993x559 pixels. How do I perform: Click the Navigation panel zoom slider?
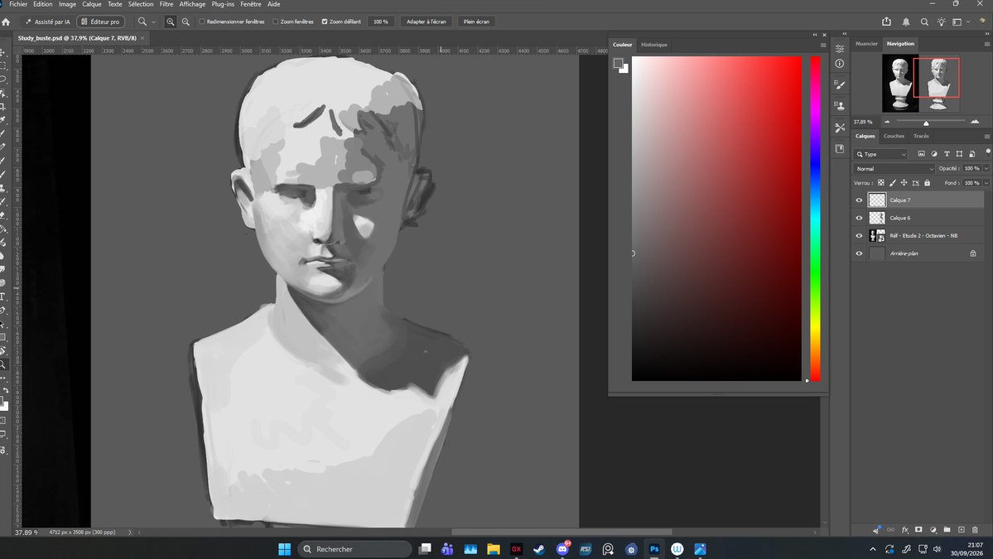[x=930, y=122]
